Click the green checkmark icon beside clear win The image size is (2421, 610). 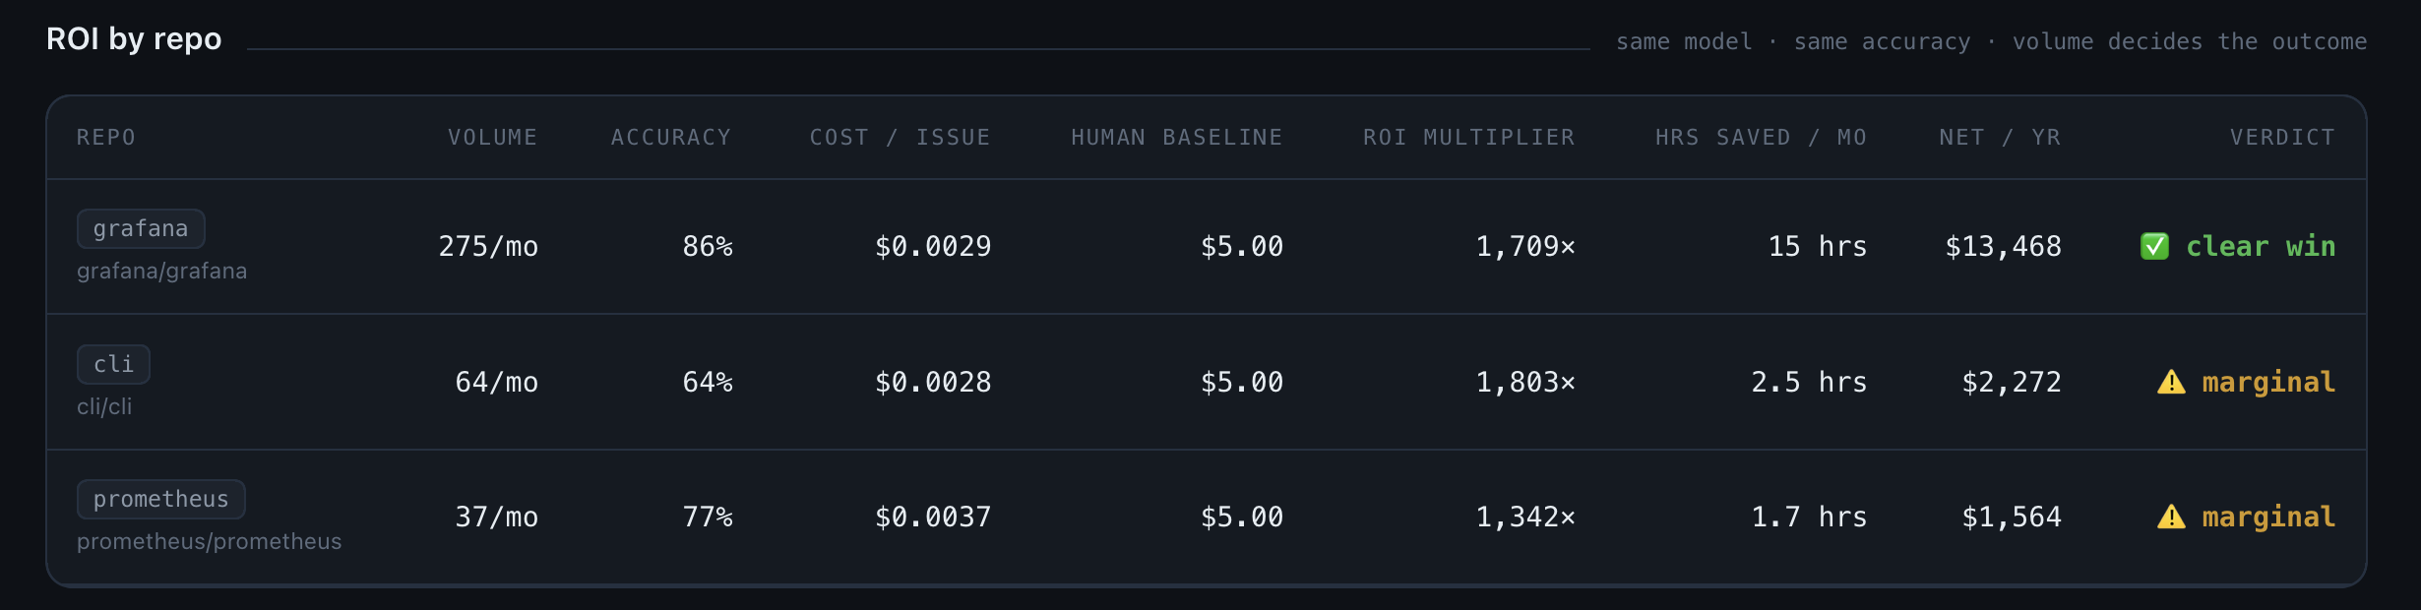coord(2154,246)
